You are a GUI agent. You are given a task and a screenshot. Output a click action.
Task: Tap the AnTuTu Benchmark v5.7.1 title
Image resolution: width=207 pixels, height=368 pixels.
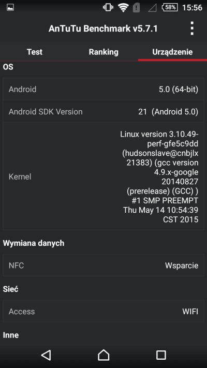coord(103,28)
